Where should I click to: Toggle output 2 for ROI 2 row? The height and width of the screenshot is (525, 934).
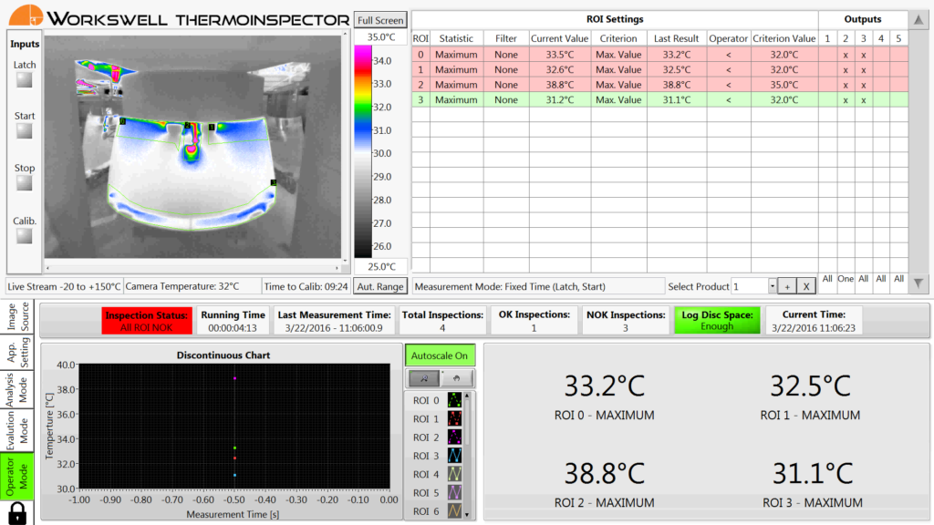[846, 85]
